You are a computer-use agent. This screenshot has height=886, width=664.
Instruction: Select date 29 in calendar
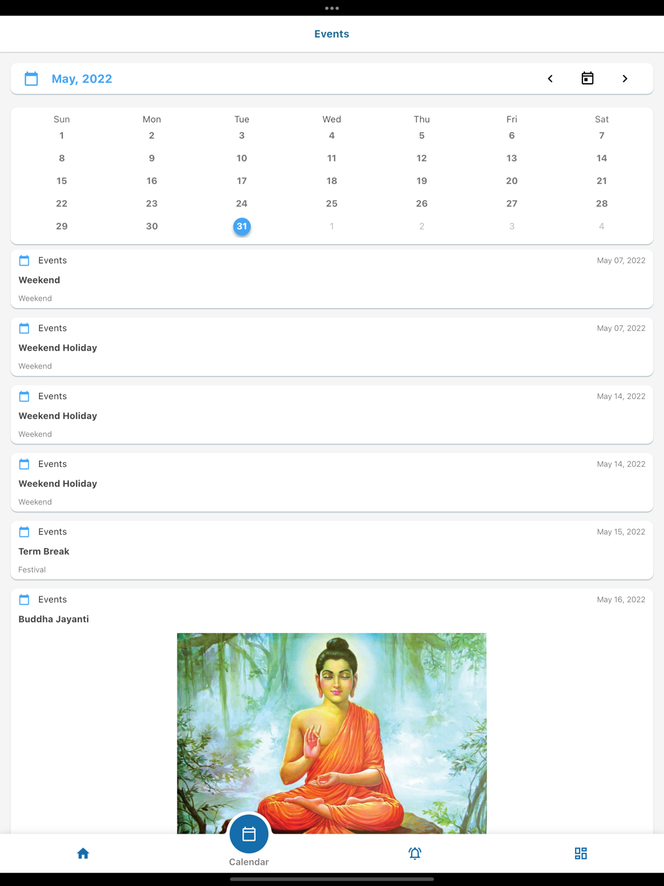click(62, 226)
